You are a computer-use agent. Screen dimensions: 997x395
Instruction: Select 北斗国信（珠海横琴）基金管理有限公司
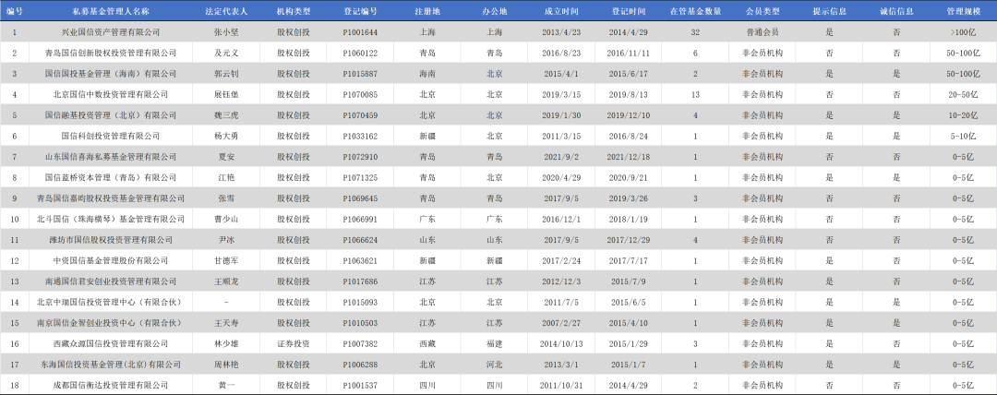(111, 220)
